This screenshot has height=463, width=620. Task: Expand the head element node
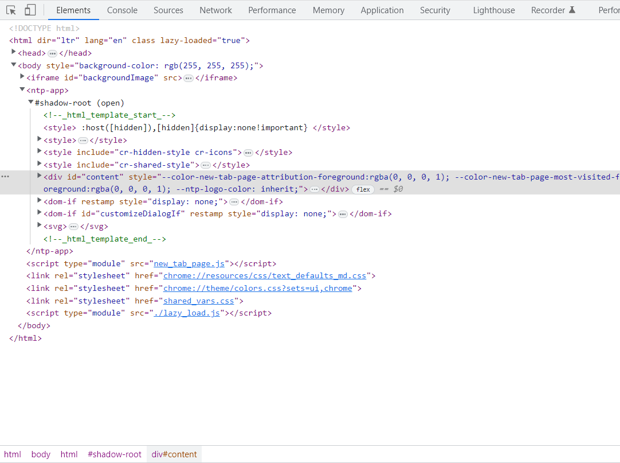tap(14, 52)
